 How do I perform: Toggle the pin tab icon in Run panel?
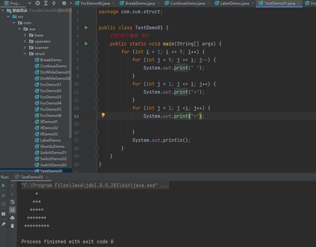pyautogui.click(x=3, y=224)
